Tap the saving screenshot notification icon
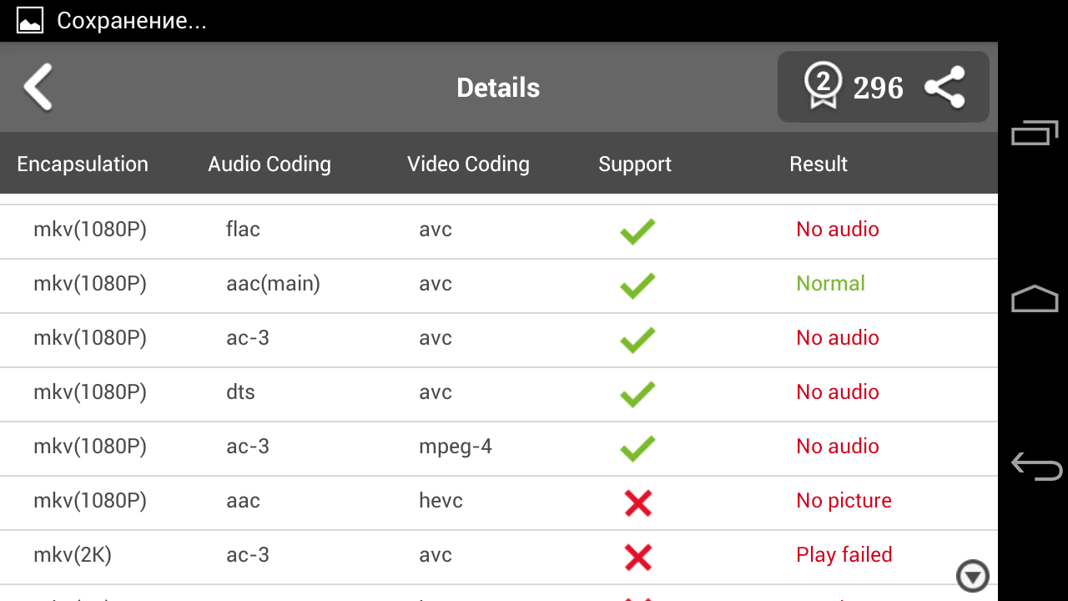 coord(30,21)
